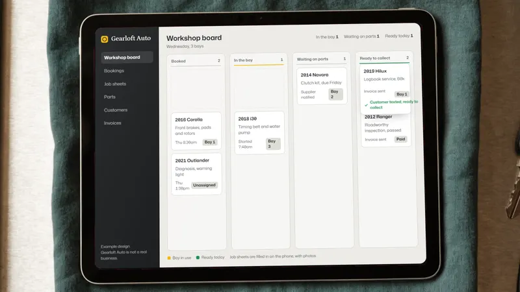Click 'Supplier notified' on Navara card
520x292 pixels.
click(x=308, y=94)
